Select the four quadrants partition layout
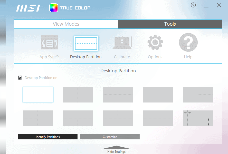This screenshot has height=154, width=228. [x=158, y=118]
